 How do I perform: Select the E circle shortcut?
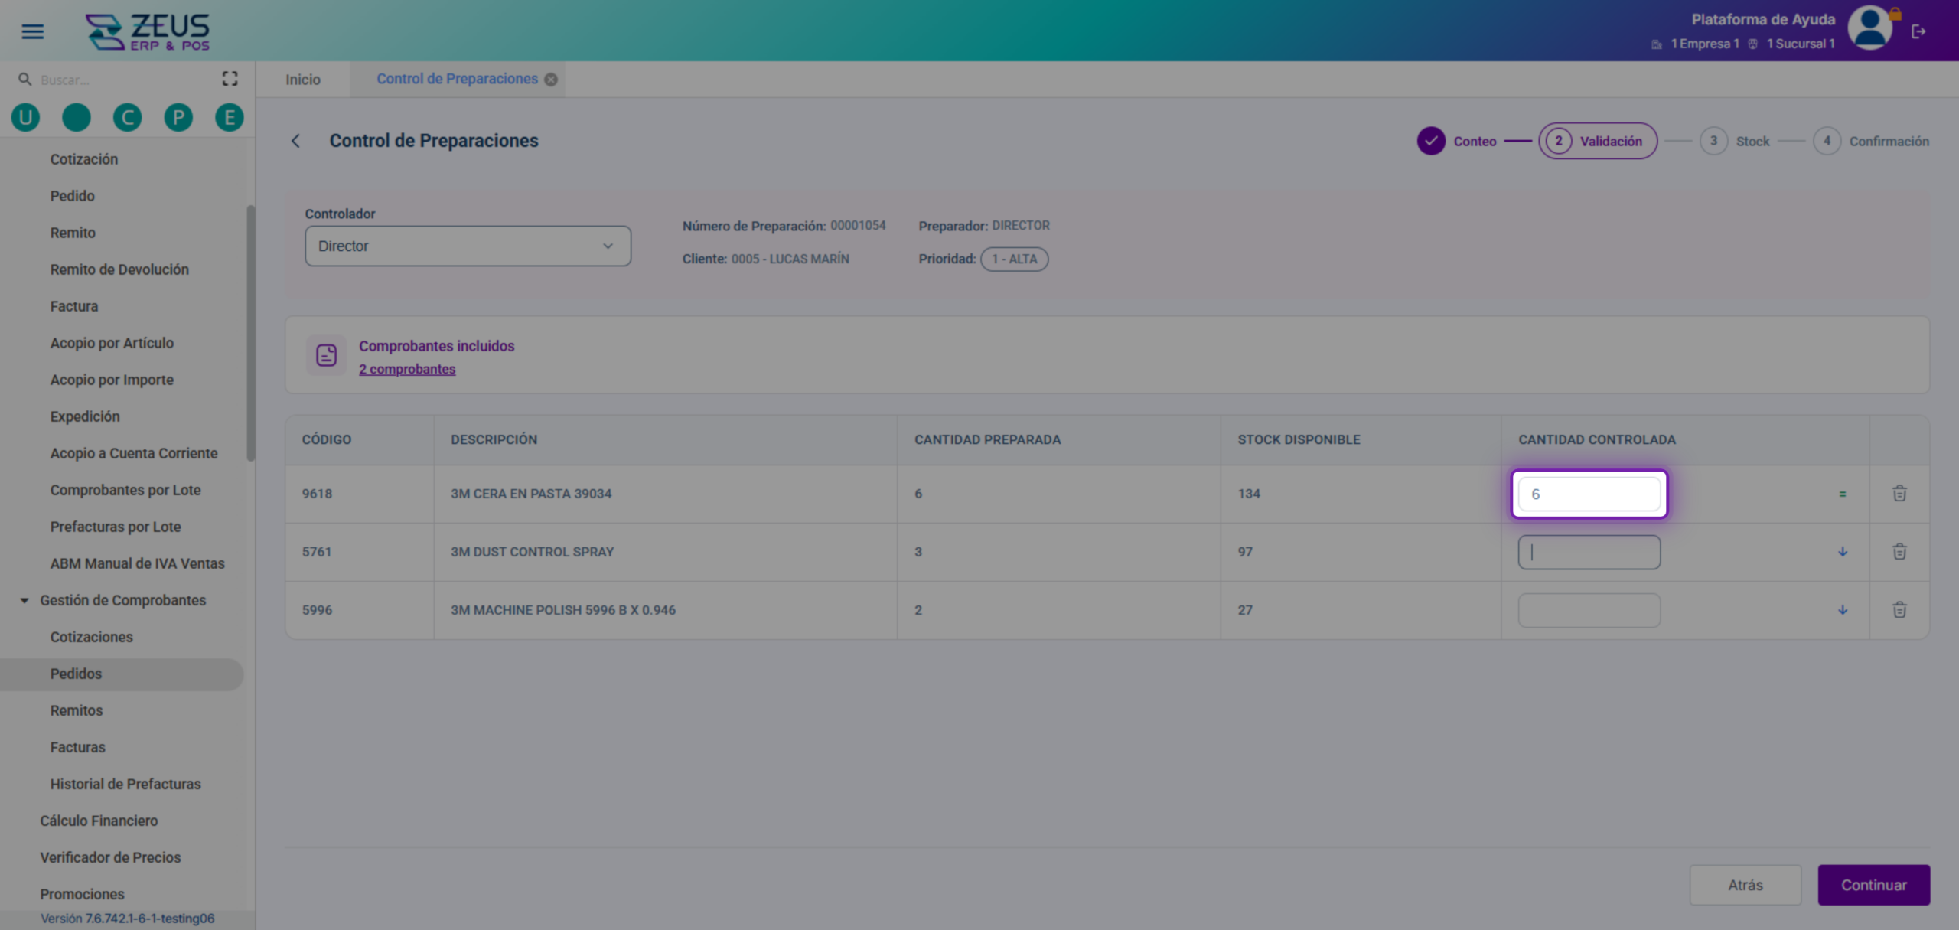tap(230, 117)
